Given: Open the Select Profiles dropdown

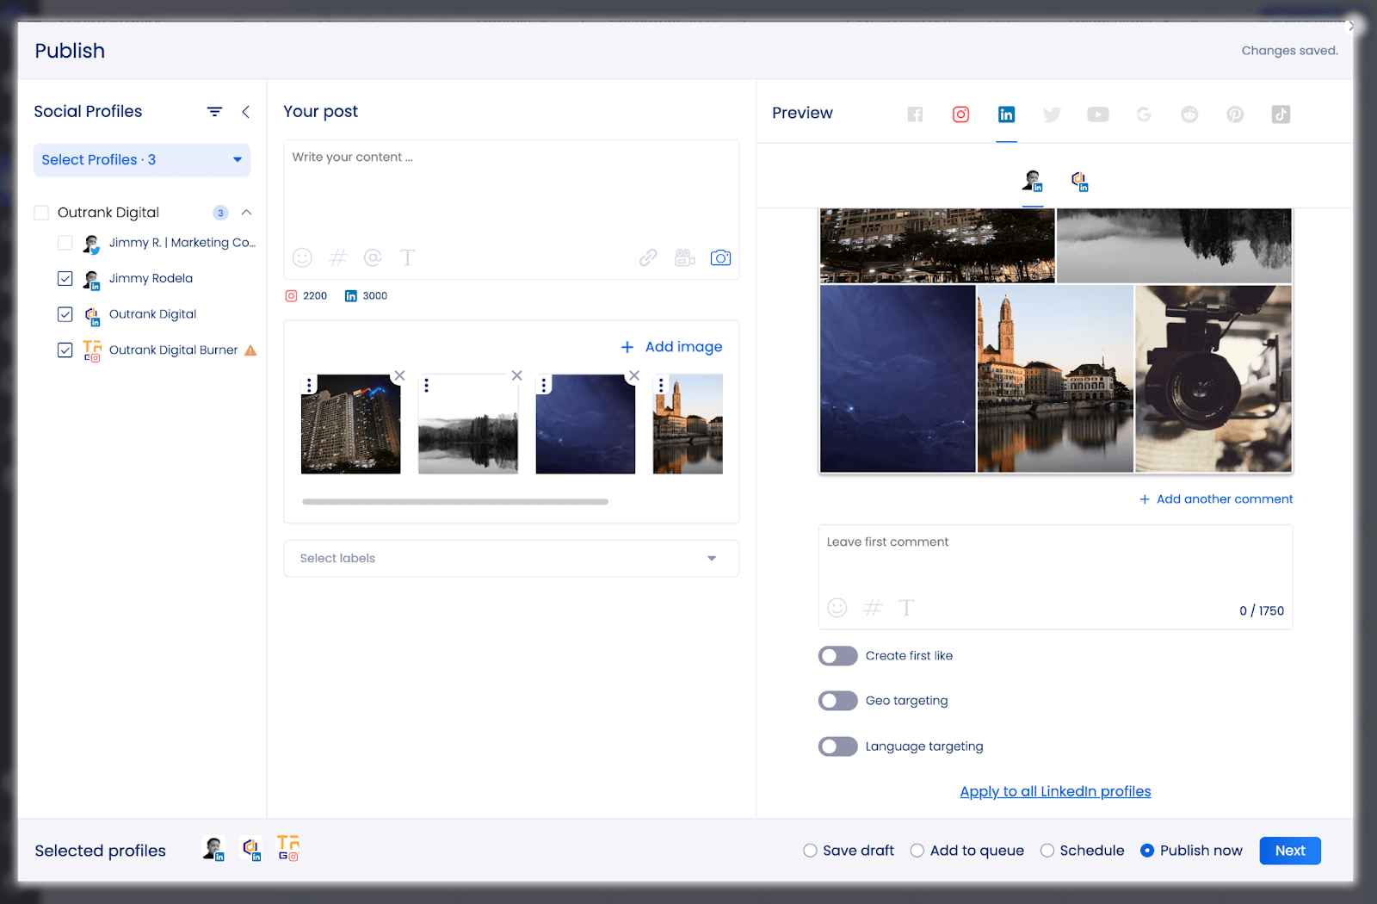Looking at the screenshot, I should [x=141, y=159].
